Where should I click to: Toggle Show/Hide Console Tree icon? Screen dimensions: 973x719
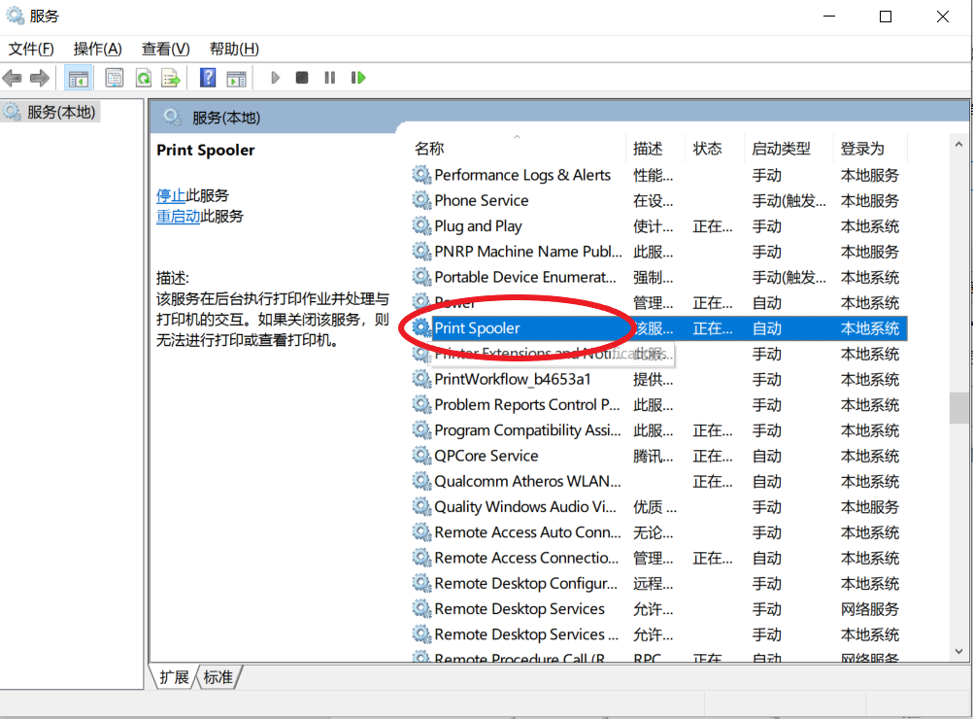point(79,78)
